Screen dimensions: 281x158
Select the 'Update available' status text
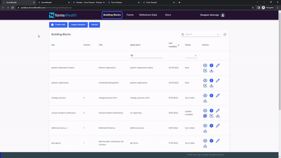tap(189, 113)
